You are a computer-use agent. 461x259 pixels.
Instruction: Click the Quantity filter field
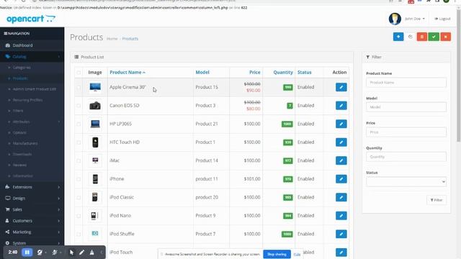coord(406,157)
